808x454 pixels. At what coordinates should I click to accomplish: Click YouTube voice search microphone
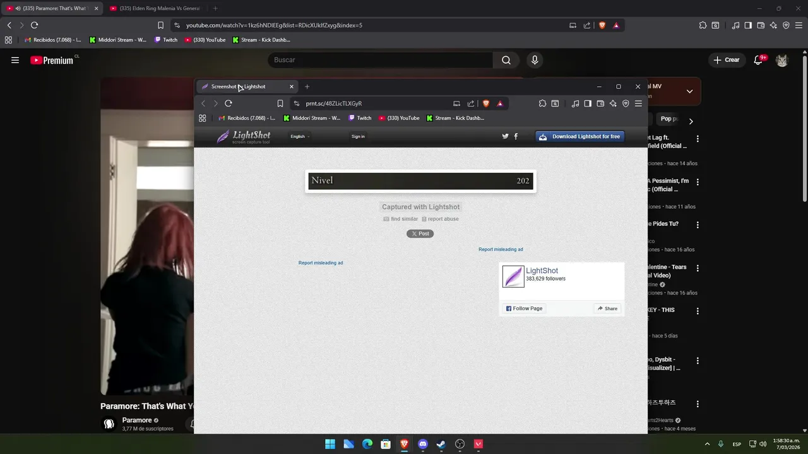pos(535,60)
